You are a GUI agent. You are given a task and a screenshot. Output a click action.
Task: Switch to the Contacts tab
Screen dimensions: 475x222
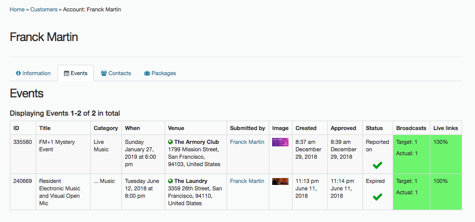[116, 73]
